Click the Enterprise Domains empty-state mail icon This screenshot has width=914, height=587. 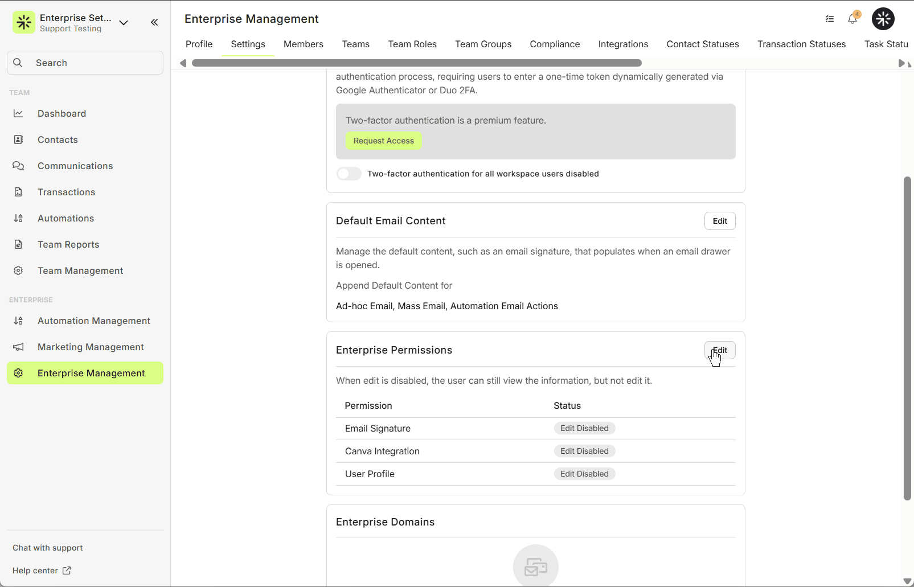pos(536,566)
